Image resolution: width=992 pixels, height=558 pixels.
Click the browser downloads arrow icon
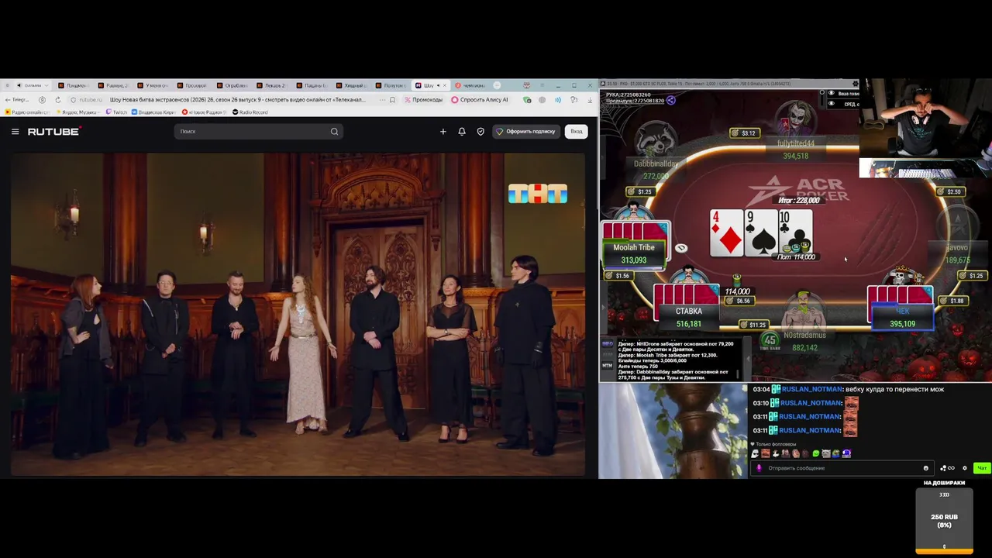point(590,100)
